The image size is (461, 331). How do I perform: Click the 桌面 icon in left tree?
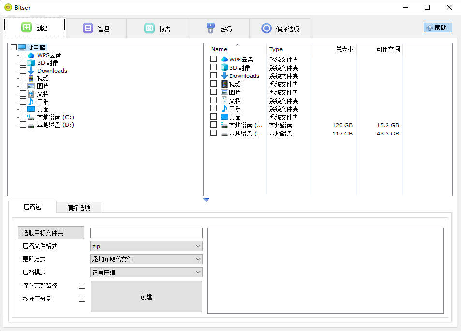tap(31, 109)
